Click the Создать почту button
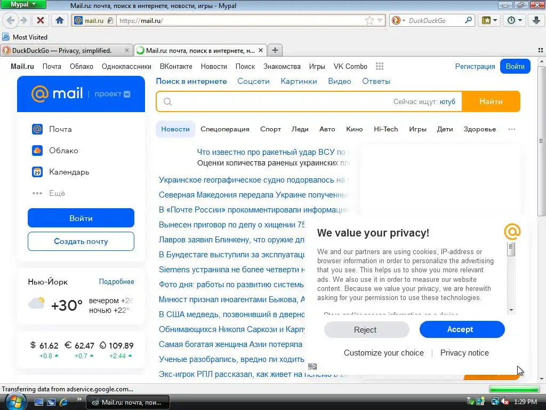Screen dimensions: 546x410 click(81, 241)
